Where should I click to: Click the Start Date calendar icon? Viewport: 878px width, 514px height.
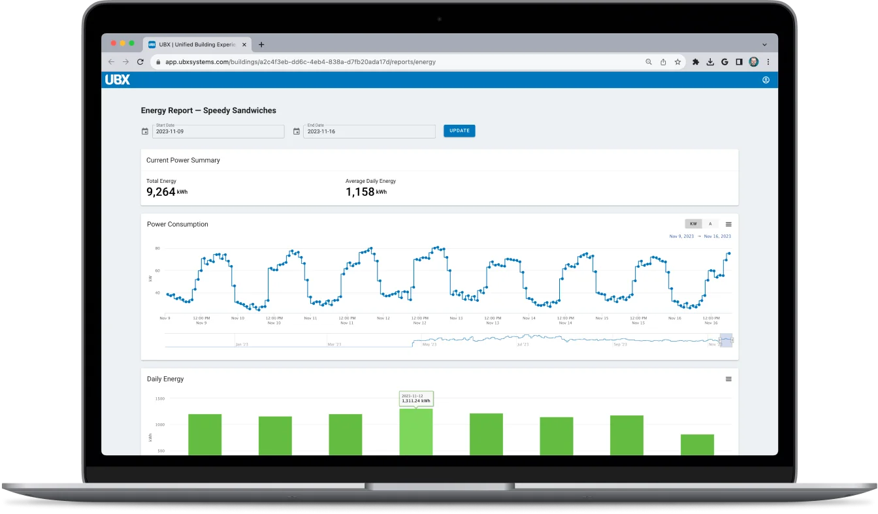[145, 131]
